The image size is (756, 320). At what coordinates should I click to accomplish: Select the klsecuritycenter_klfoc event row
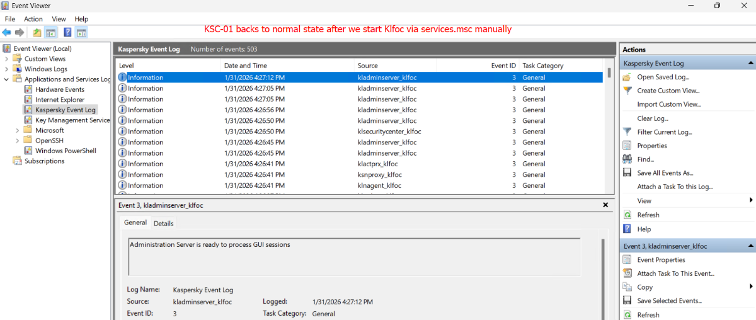click(x=360, y=132)
